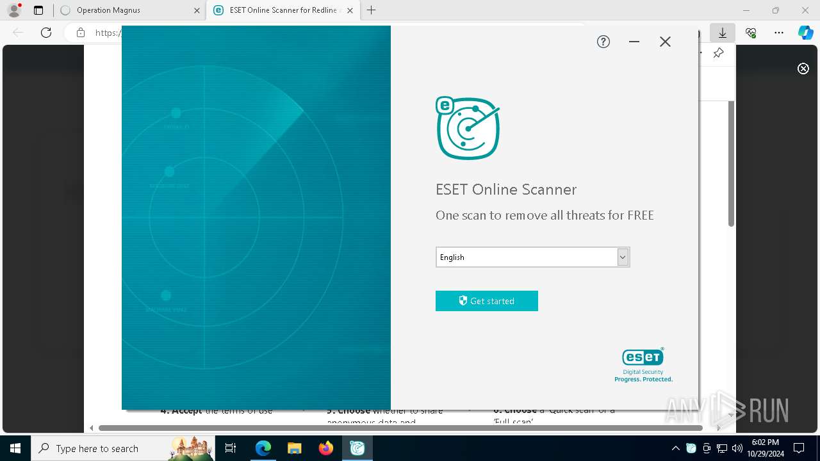Close the ESET Online Scanner dialog
The height and width of the screenshot is (461, 820).
coord(665,42)
